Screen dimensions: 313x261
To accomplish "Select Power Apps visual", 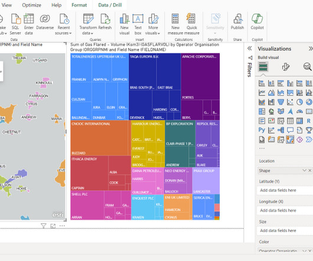I will point(299,139).
